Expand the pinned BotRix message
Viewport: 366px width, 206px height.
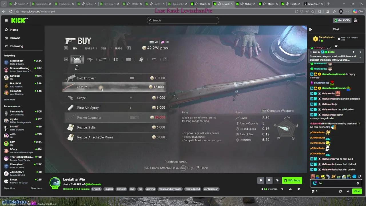point(360,58)
